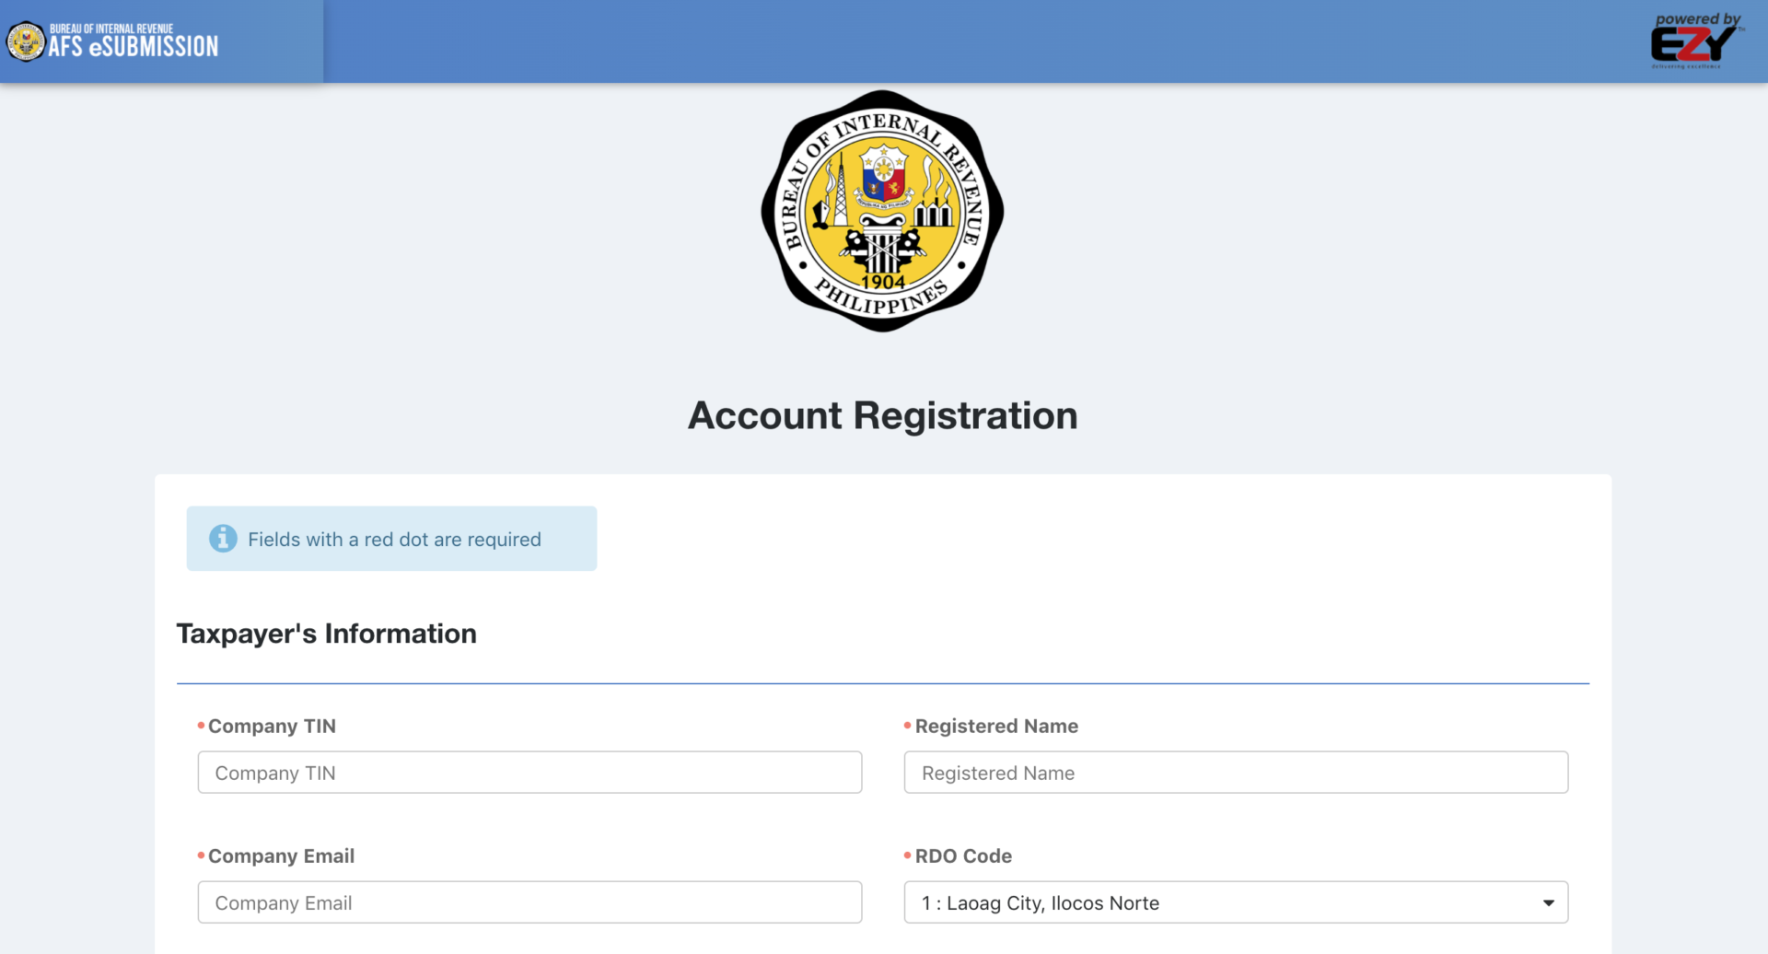The image size is (1768, 954).
Task: Click the dropdown arrow on the RDO selector
Action: coord(1550,902)
